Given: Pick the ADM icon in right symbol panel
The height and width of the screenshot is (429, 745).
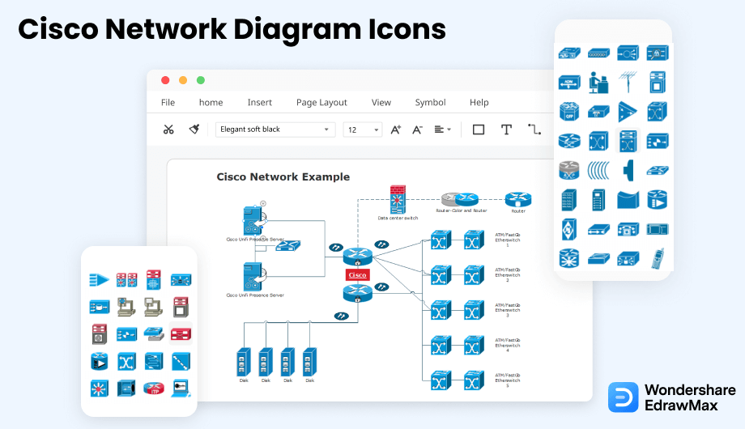Looking at the screenshot, I should pos(569,83).
